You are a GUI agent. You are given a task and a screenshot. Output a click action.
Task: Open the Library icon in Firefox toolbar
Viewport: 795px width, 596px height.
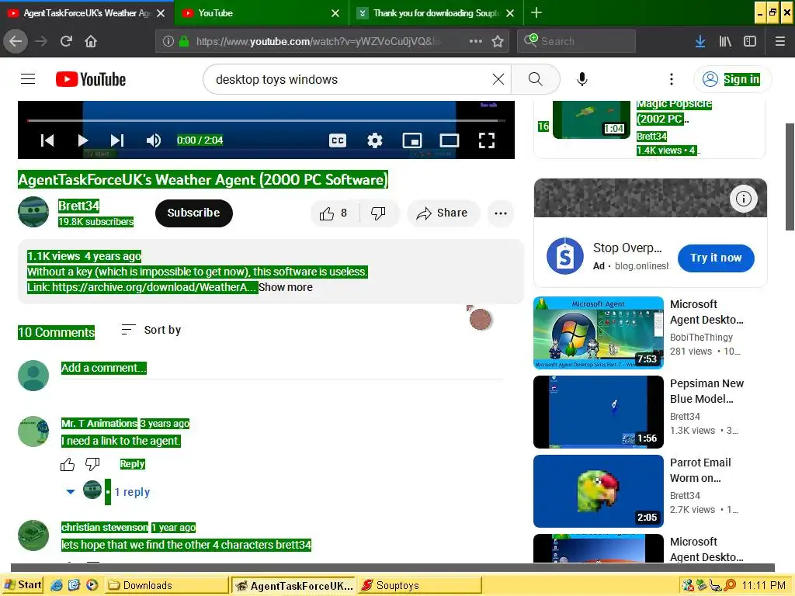click(725, 41)
